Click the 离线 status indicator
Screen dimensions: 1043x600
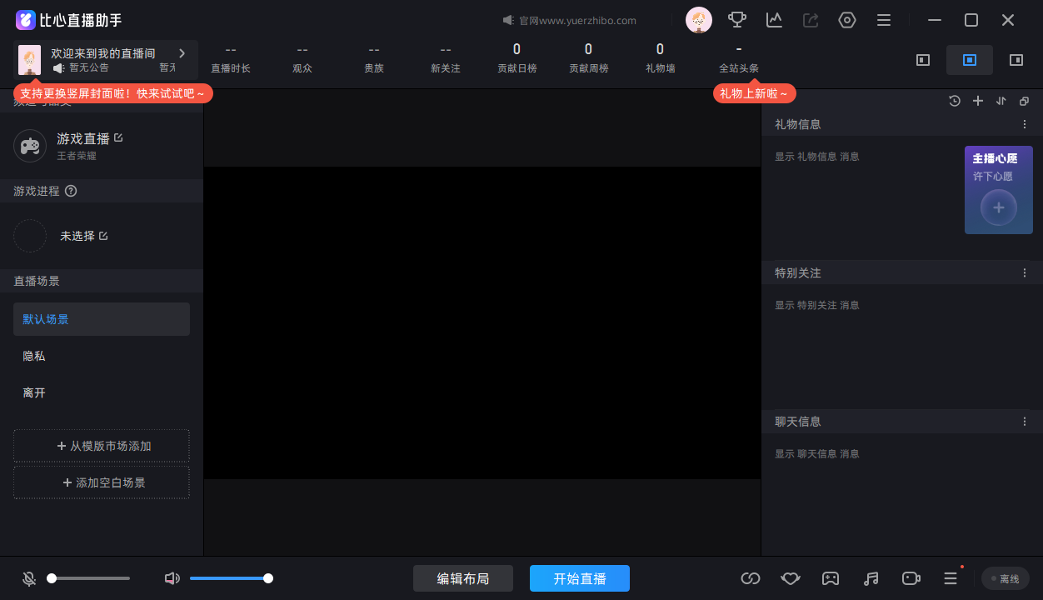point(1006,578)
